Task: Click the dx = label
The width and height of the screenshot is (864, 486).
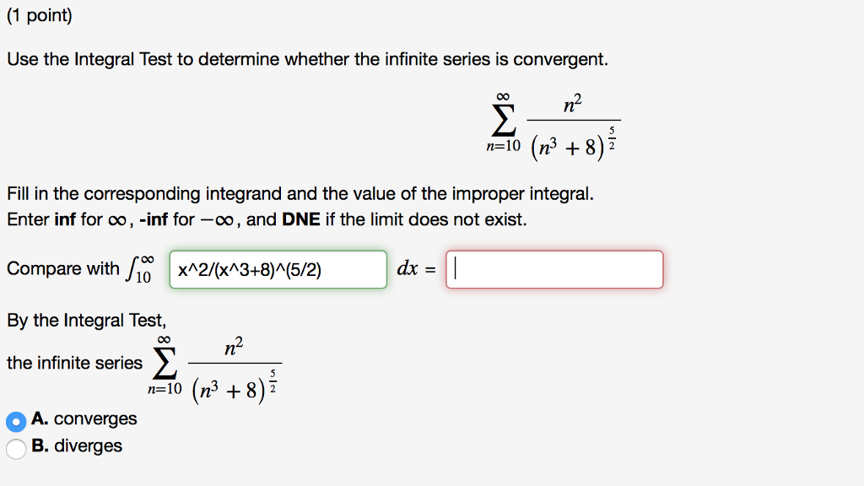Action: 416,269
